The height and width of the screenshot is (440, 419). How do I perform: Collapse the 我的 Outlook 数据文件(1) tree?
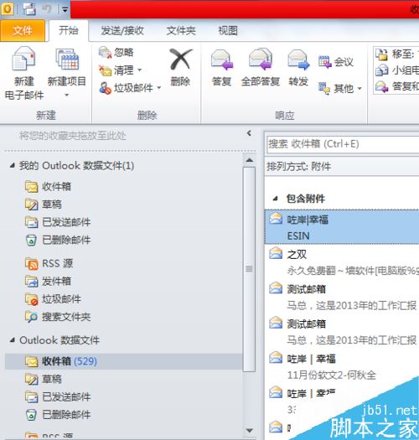(12, 166)
